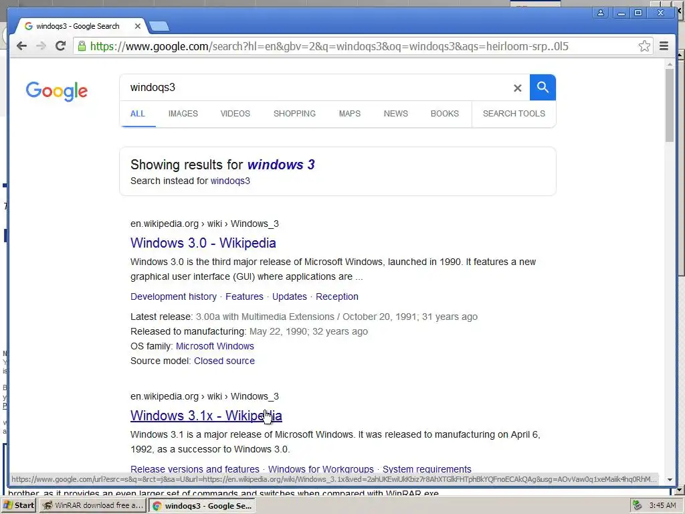Click the scrollbar up arrow
This screenshot has width=685, height=514.
pyautogui.click(x=670, y=64)
